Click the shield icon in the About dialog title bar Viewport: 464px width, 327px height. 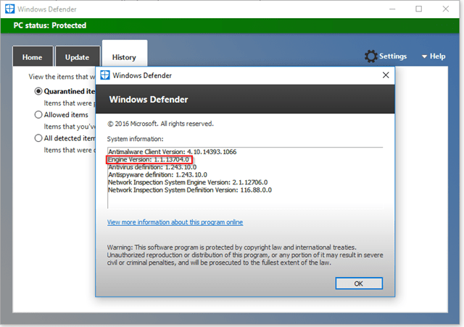click(x=105, y=75)
